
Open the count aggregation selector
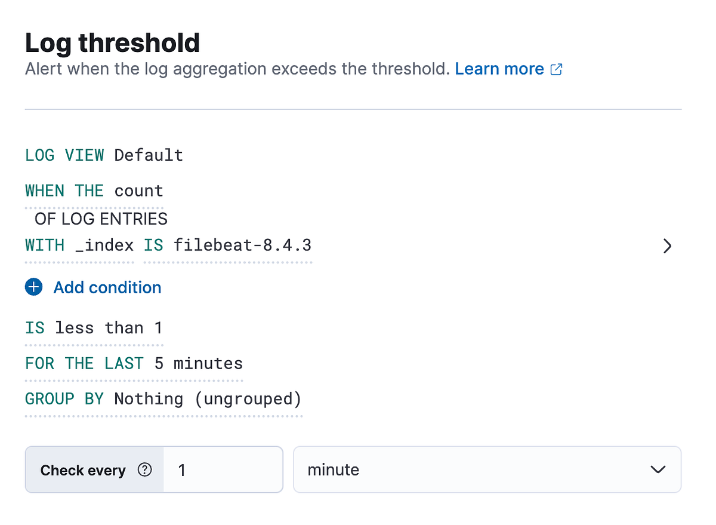(x=138, y=191)
